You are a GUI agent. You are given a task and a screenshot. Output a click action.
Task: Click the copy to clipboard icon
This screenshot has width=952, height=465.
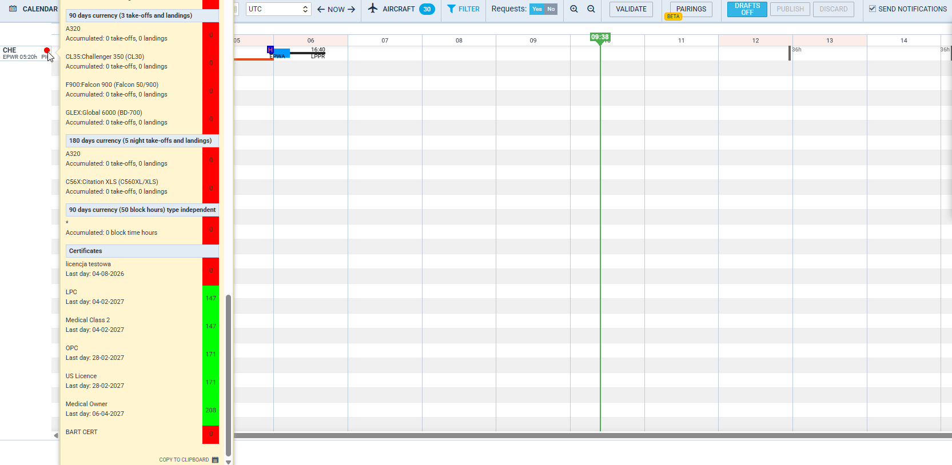[215, 459]
